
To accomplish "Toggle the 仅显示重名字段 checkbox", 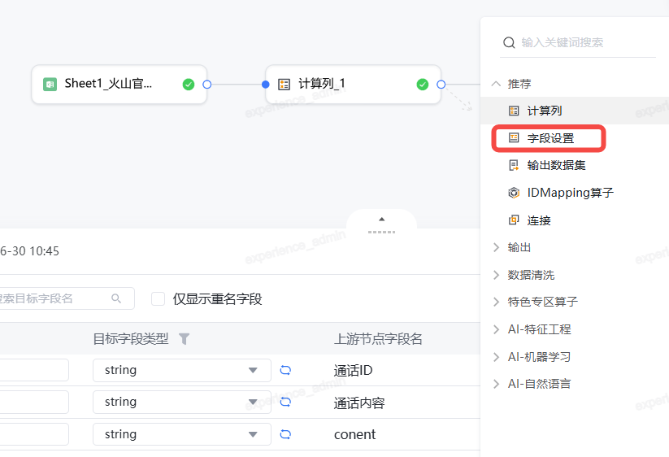I will point(159,298).
